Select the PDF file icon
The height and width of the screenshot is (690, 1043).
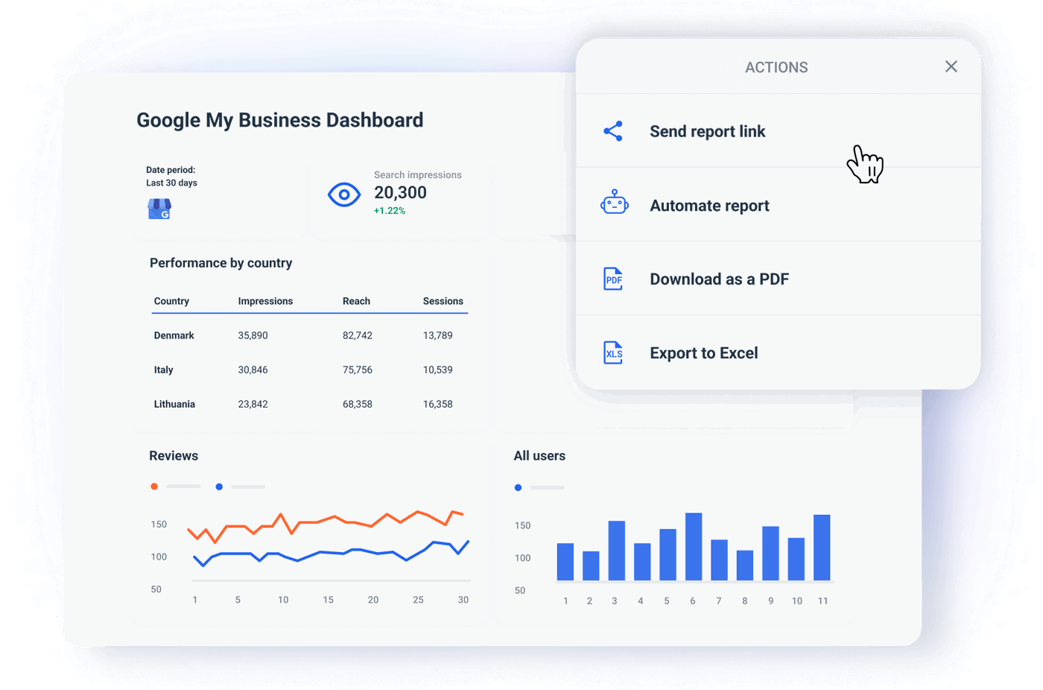pyautogui.click(x=613, y=279)
